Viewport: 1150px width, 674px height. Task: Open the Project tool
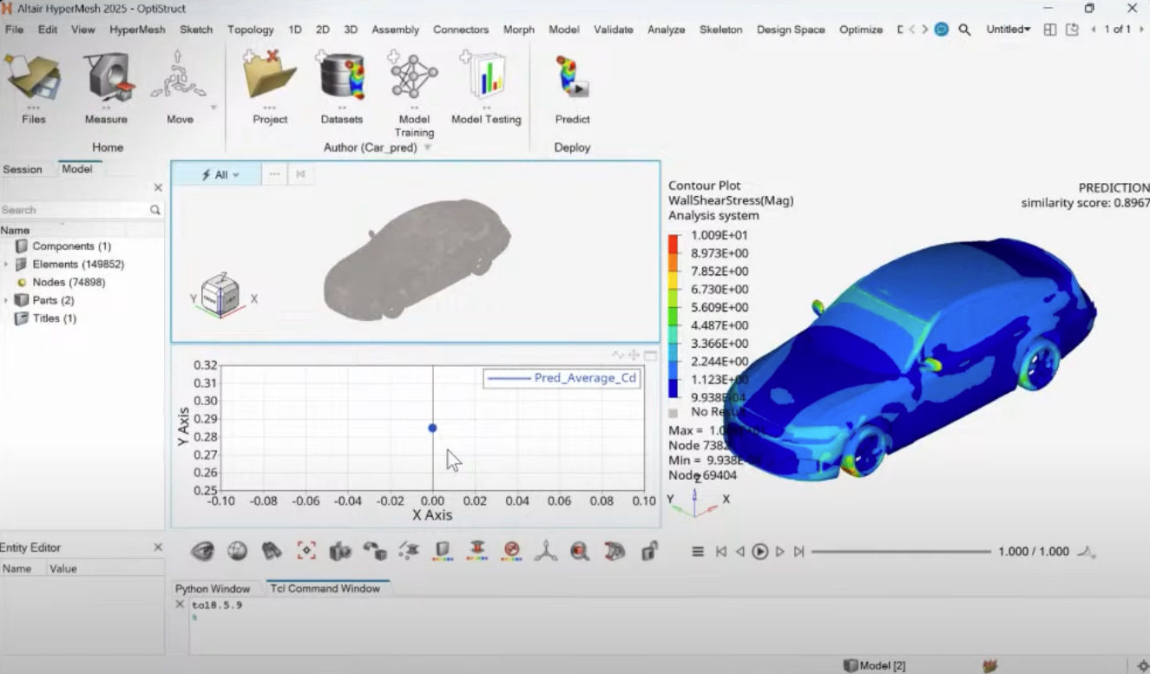click(270, 87)
